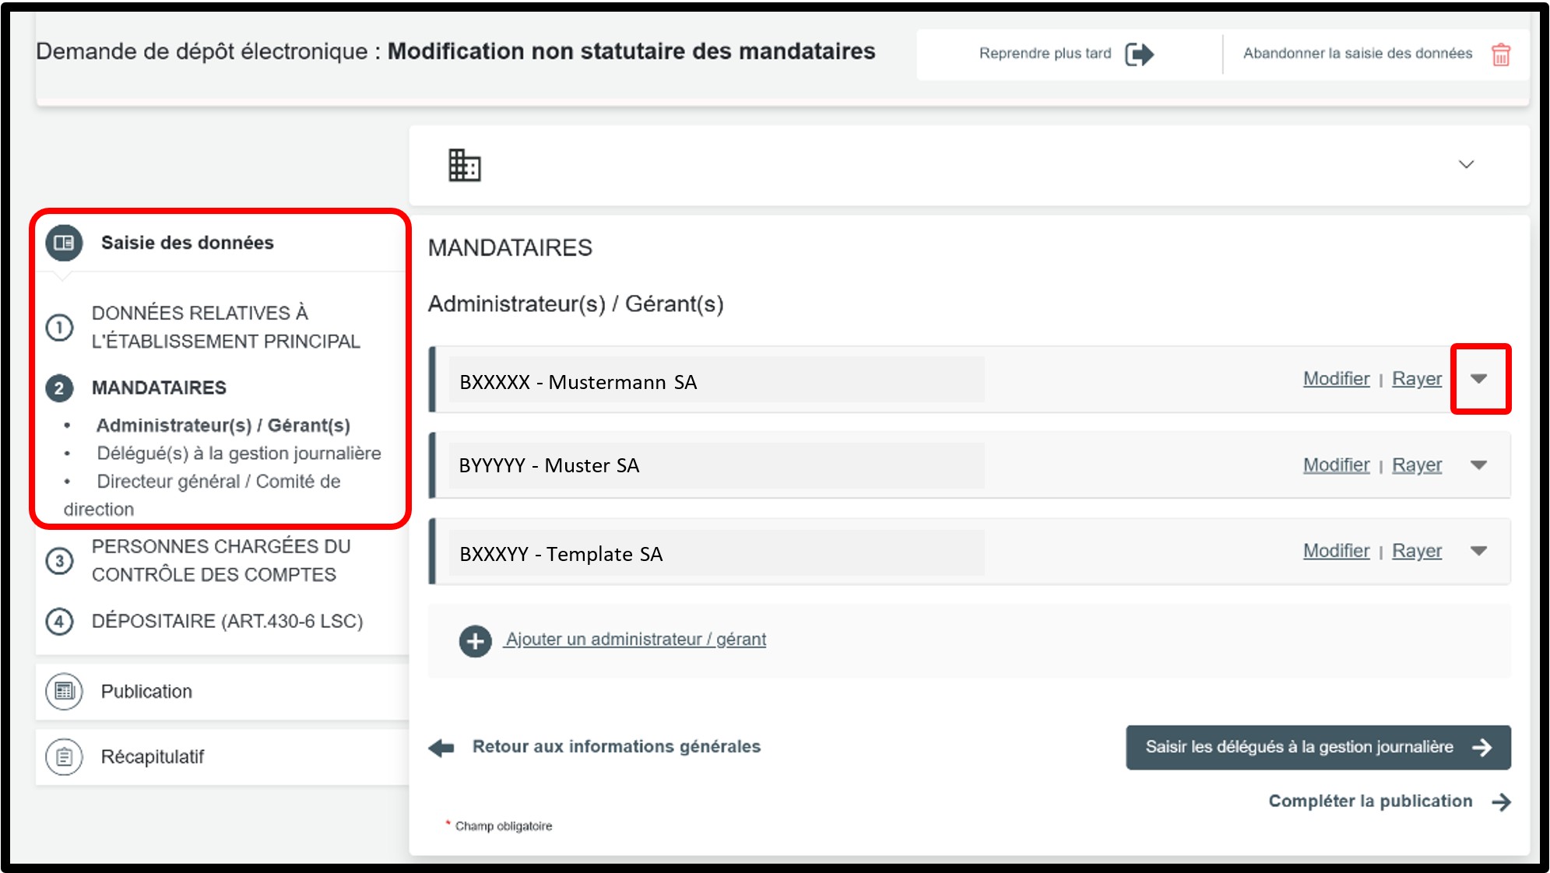
Task: Click the Récapitulatif clipboard icon
Action: pos(64,756)
